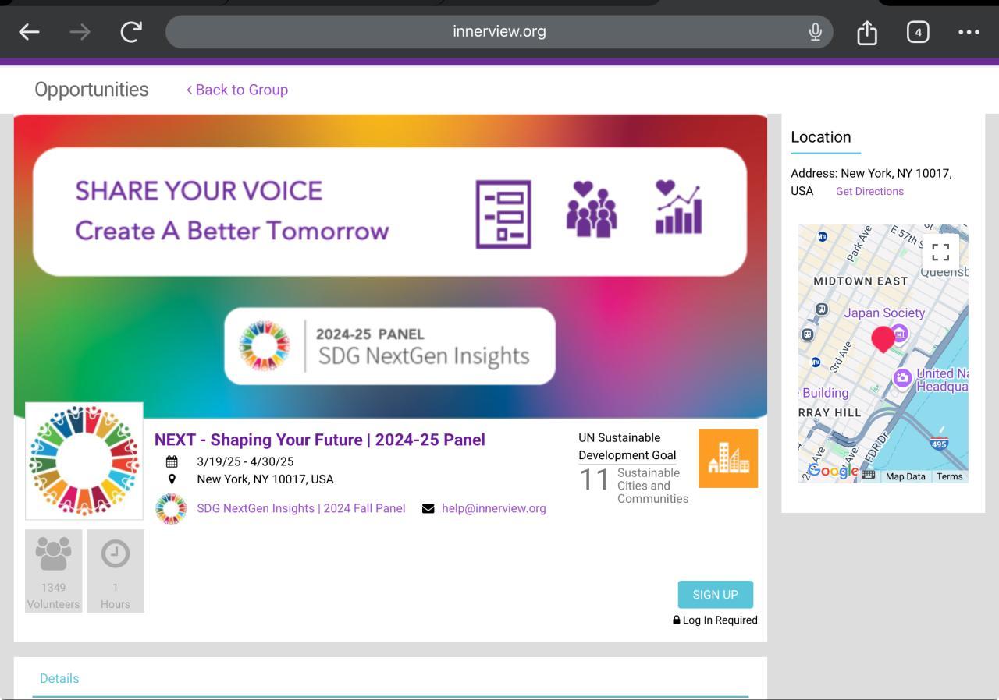Click the Sustainable Cities and Communities text

pyautogui.click(x=652, y=486)
